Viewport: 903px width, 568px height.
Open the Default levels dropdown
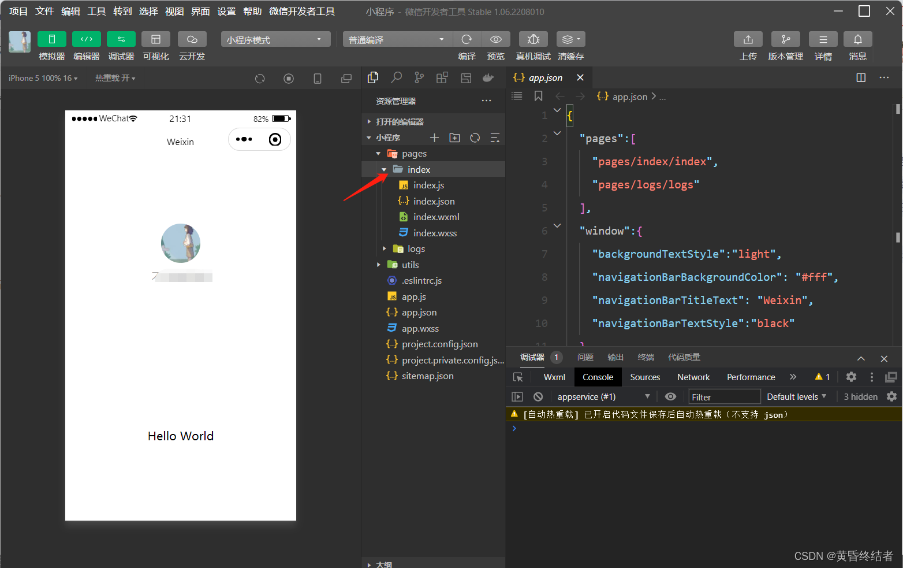pos(797,396)
